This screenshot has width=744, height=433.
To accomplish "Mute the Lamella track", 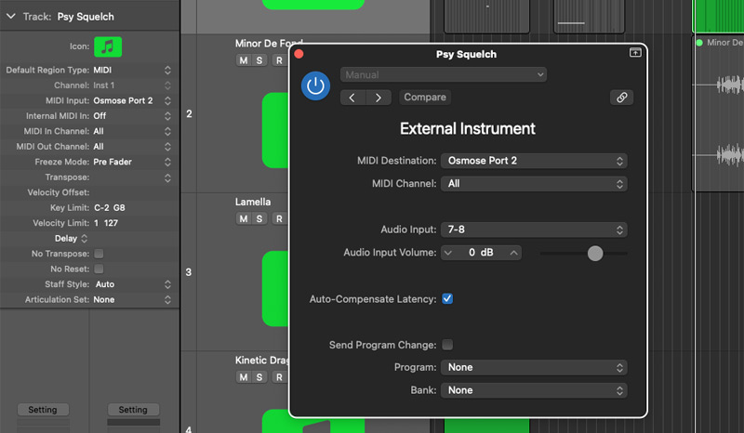I will pyautogui.click(x=244, y=218).
